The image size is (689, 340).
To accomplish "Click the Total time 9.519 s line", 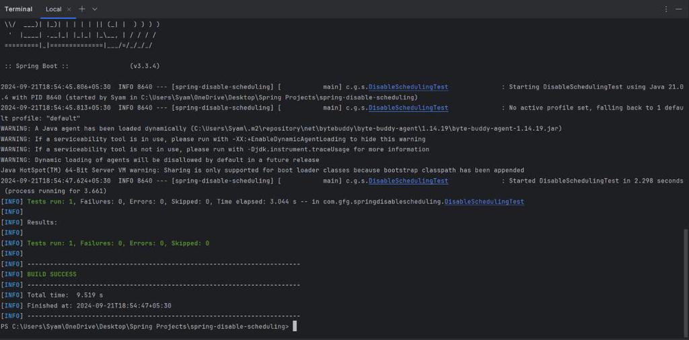I will [65, 295].
